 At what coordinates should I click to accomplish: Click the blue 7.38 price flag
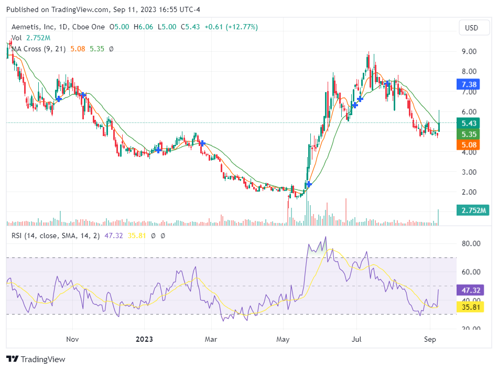[x=468, y=84]
